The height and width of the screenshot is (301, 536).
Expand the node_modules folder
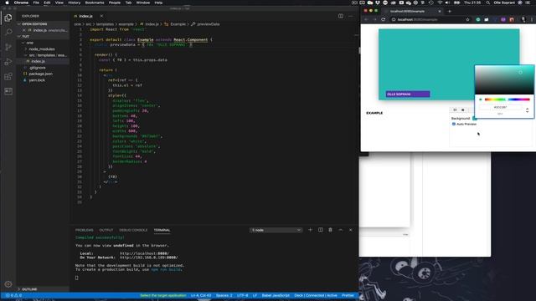42,49
